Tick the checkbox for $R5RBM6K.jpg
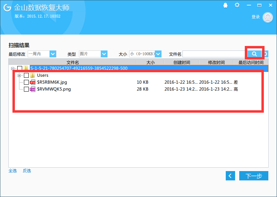 click(26, 82)
